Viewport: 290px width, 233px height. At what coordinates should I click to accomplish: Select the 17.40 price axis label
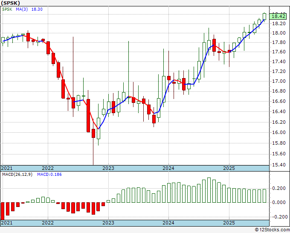click(279, 61)
